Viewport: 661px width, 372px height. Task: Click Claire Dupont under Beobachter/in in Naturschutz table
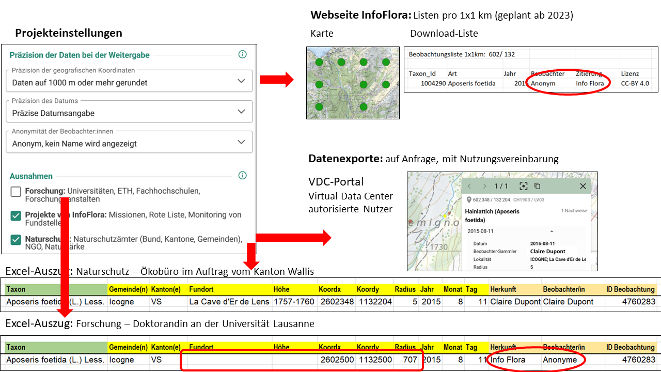point(568,301)
